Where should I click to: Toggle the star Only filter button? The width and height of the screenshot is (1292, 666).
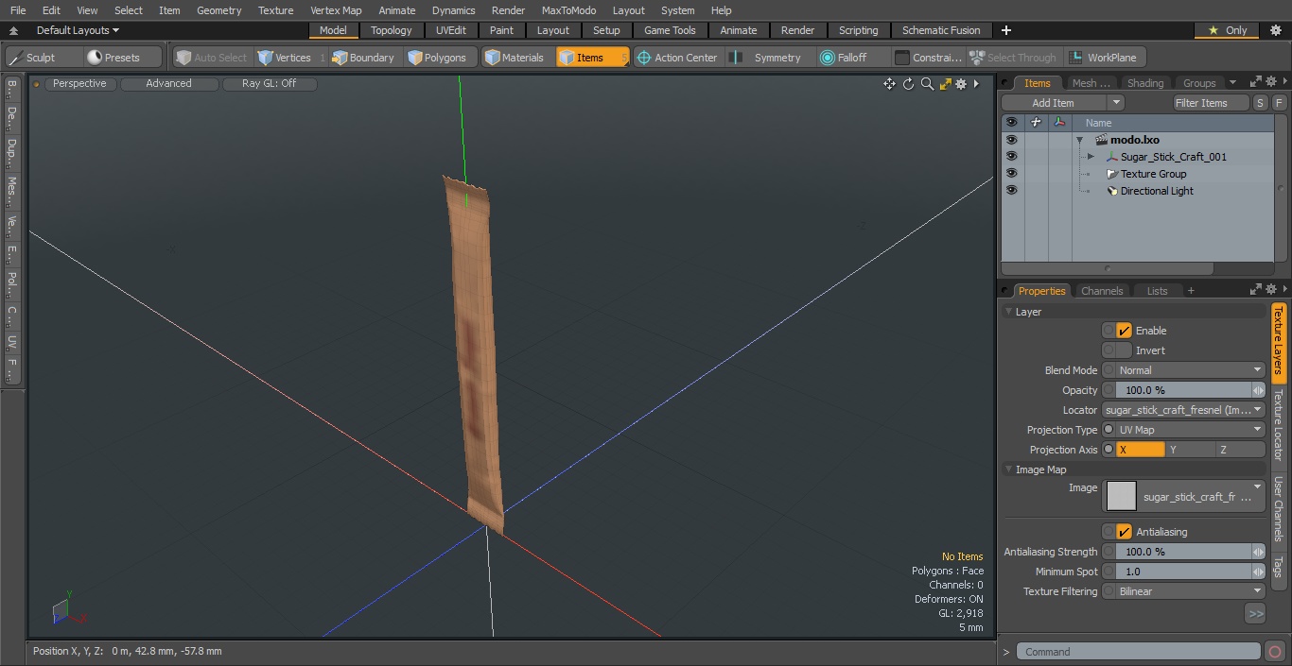1227,30
